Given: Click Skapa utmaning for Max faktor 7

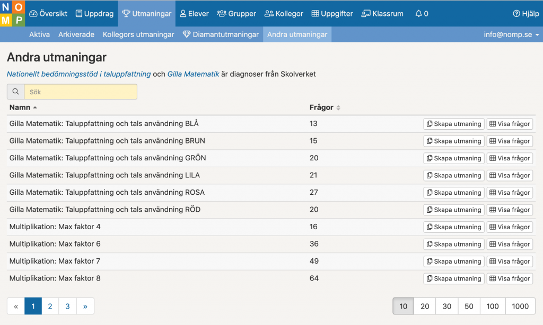Looking at the screenshot, I should point(454,261).
